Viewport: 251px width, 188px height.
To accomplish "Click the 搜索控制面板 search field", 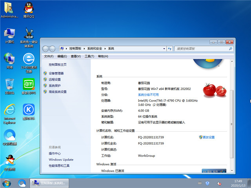I will [204, 49].
